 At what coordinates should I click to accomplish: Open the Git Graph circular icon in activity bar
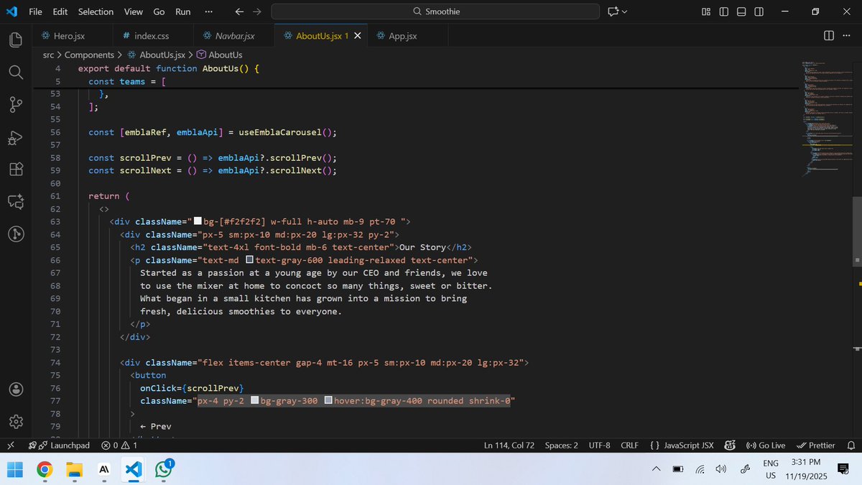tap(16, 234)
